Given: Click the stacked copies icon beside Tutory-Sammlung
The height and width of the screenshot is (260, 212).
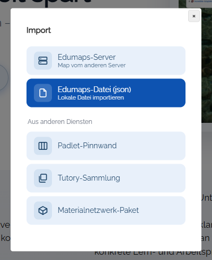Looking at the screenshot, I should tap(43, 178).
